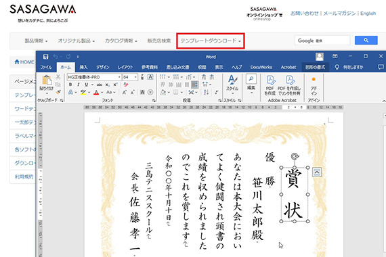Click the layout options button beside text box
Image resolution: width=386 pixels, height=257 pixels.
tap(317, 172)
